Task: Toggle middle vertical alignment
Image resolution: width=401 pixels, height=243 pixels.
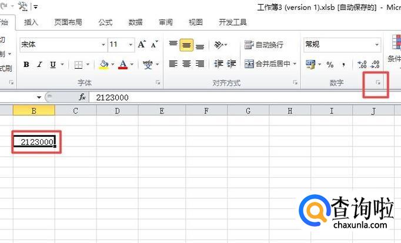Action: [186, 45]
